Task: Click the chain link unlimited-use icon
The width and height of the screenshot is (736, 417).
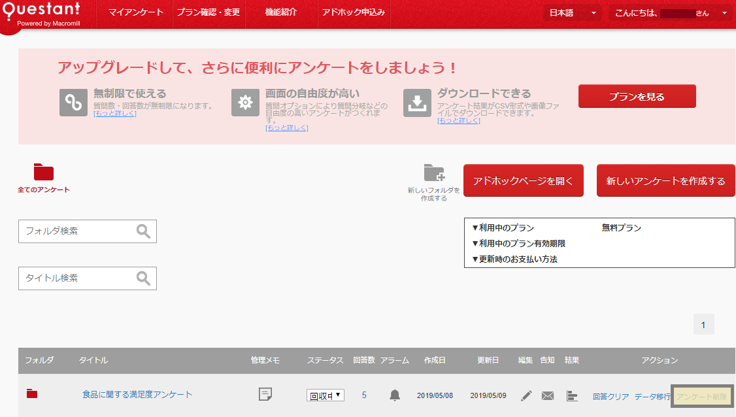Action: [x=73, y=103]
